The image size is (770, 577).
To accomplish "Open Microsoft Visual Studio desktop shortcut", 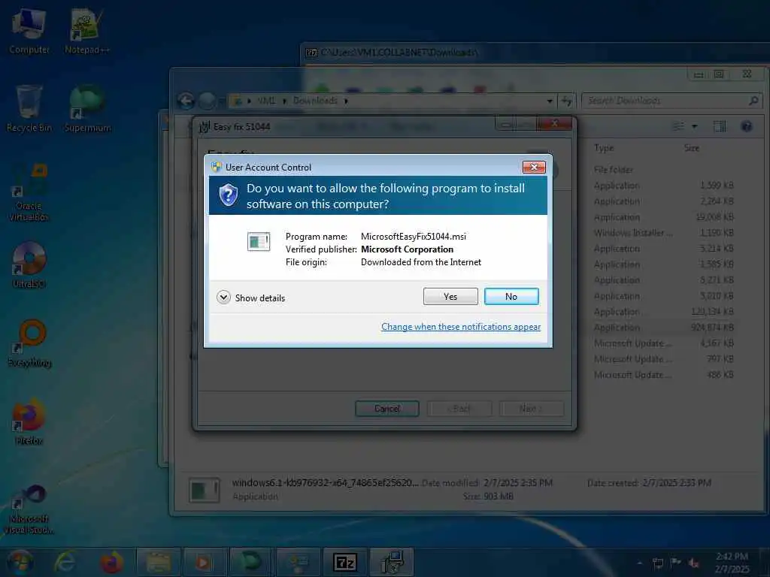I will click(29, 509).
